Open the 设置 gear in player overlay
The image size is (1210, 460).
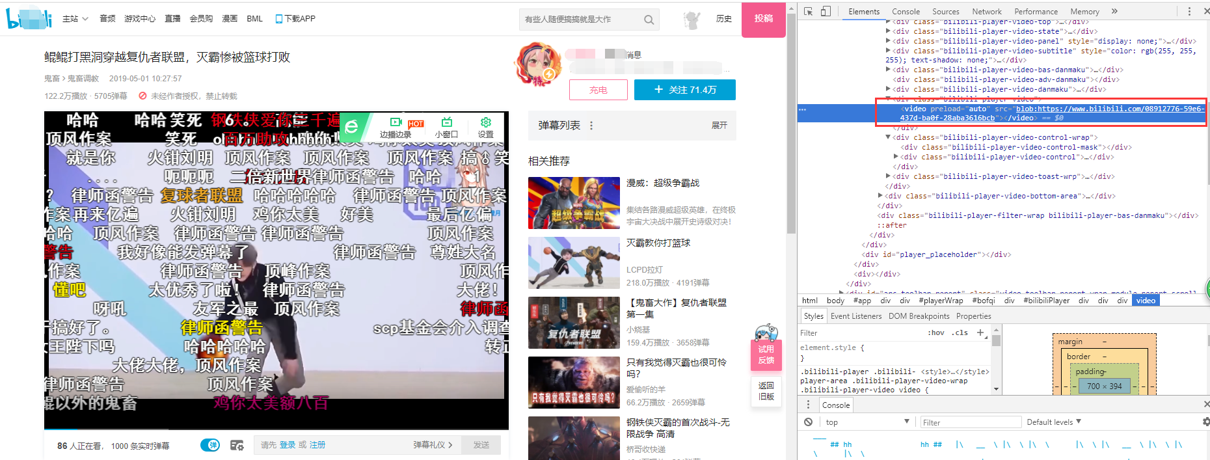(485, 122)
